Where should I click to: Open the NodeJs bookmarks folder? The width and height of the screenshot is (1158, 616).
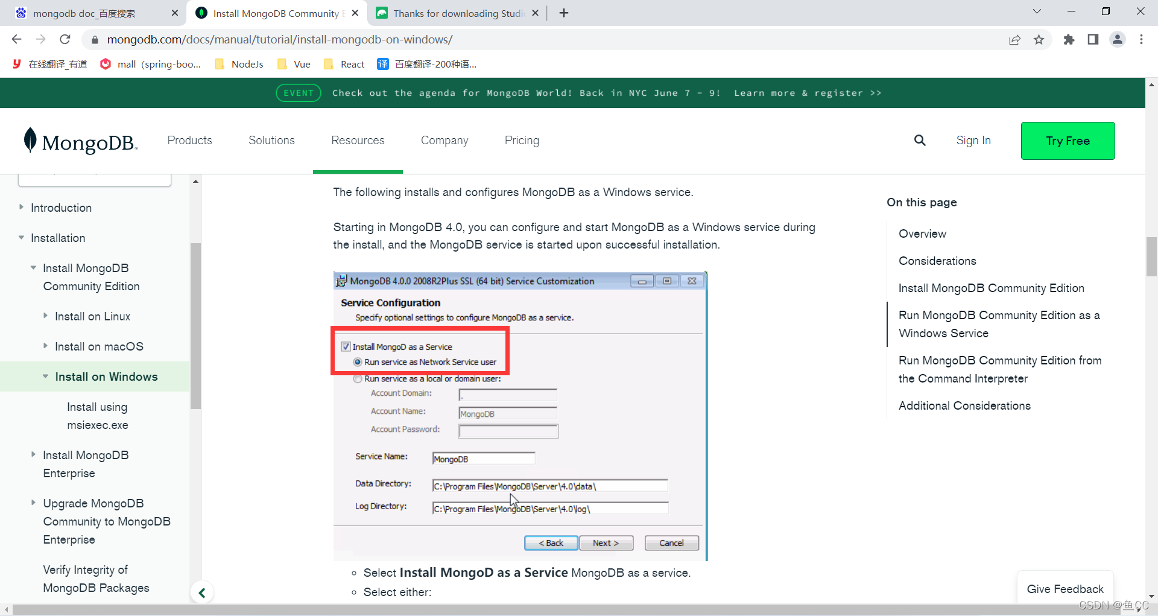239,65
